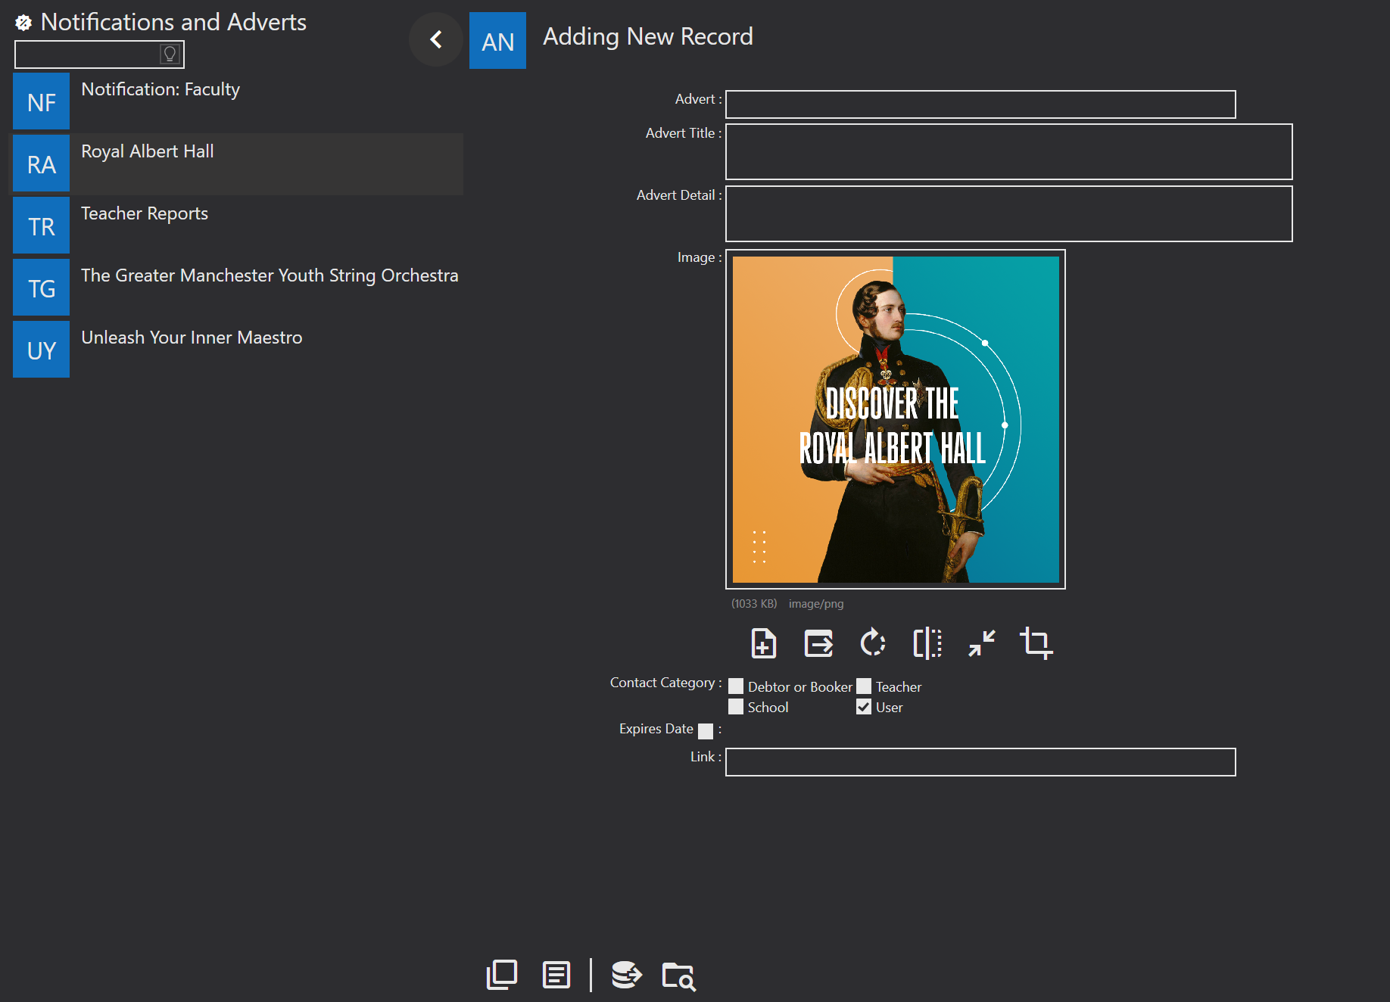Untick the User checkbox

coord(864,707)
